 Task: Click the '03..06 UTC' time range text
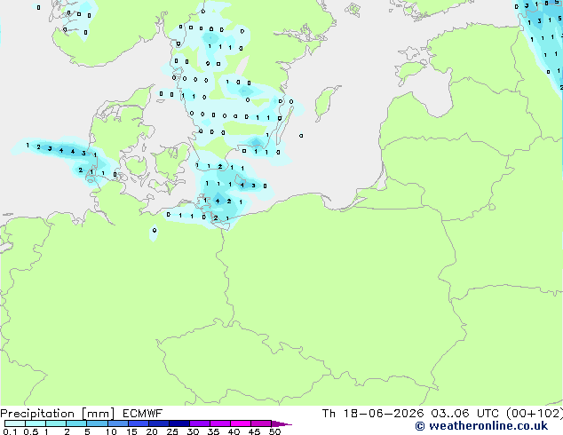(465, 414)
